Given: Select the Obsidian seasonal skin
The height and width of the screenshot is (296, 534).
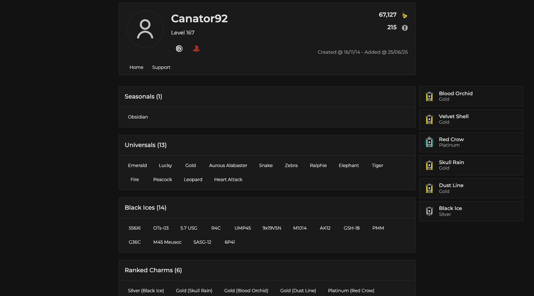Looking at the screenshot, I should click(x=138, y=117).
